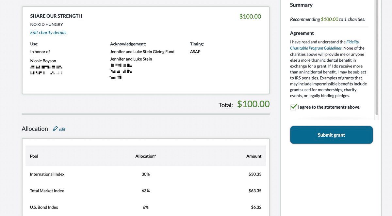Click the Summary heading
The height and width of the screenshot is (216, 392).
[x=301, y=5]
